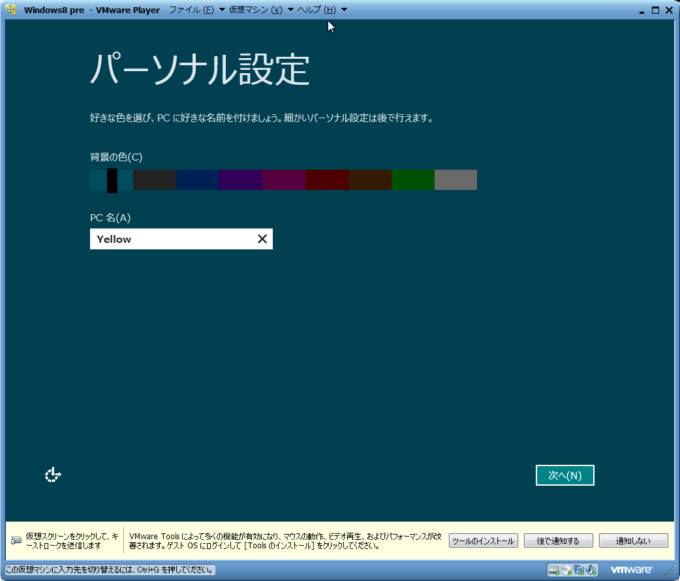Click the vmware logo in status bar
Screen dimensions: 680x581
pyautogui.click(x=632, y=570)
